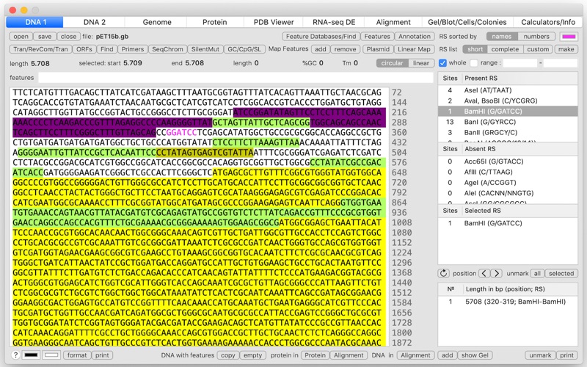Click the SeqChrom button
587x367 pixels.
click(x=167, y=49)
